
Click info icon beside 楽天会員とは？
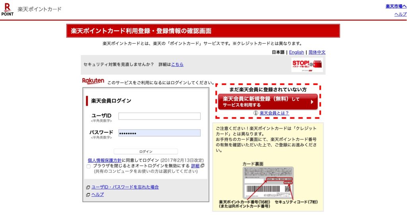[256, 113]
